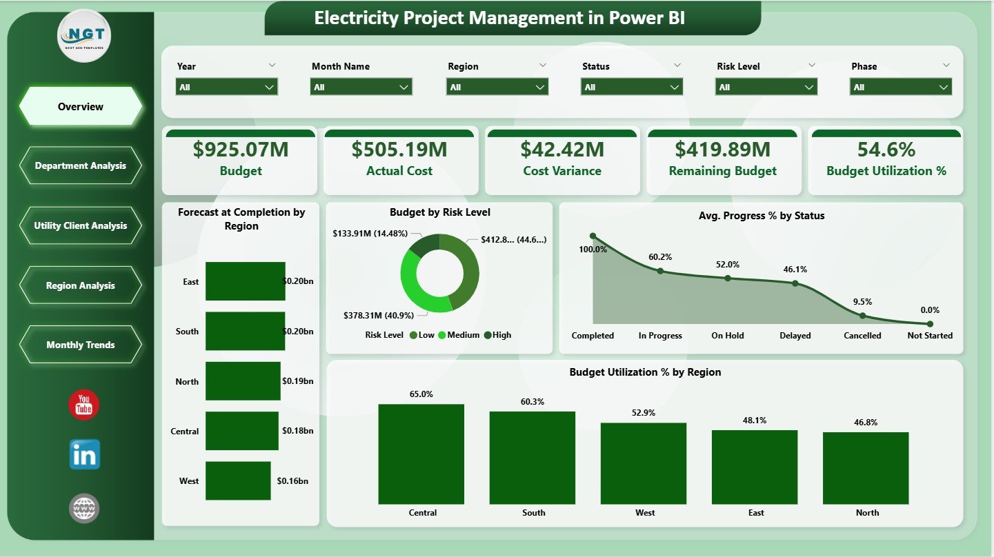Select the Low risk legend dot
994x557 pixels.
(x=412, y=335)
